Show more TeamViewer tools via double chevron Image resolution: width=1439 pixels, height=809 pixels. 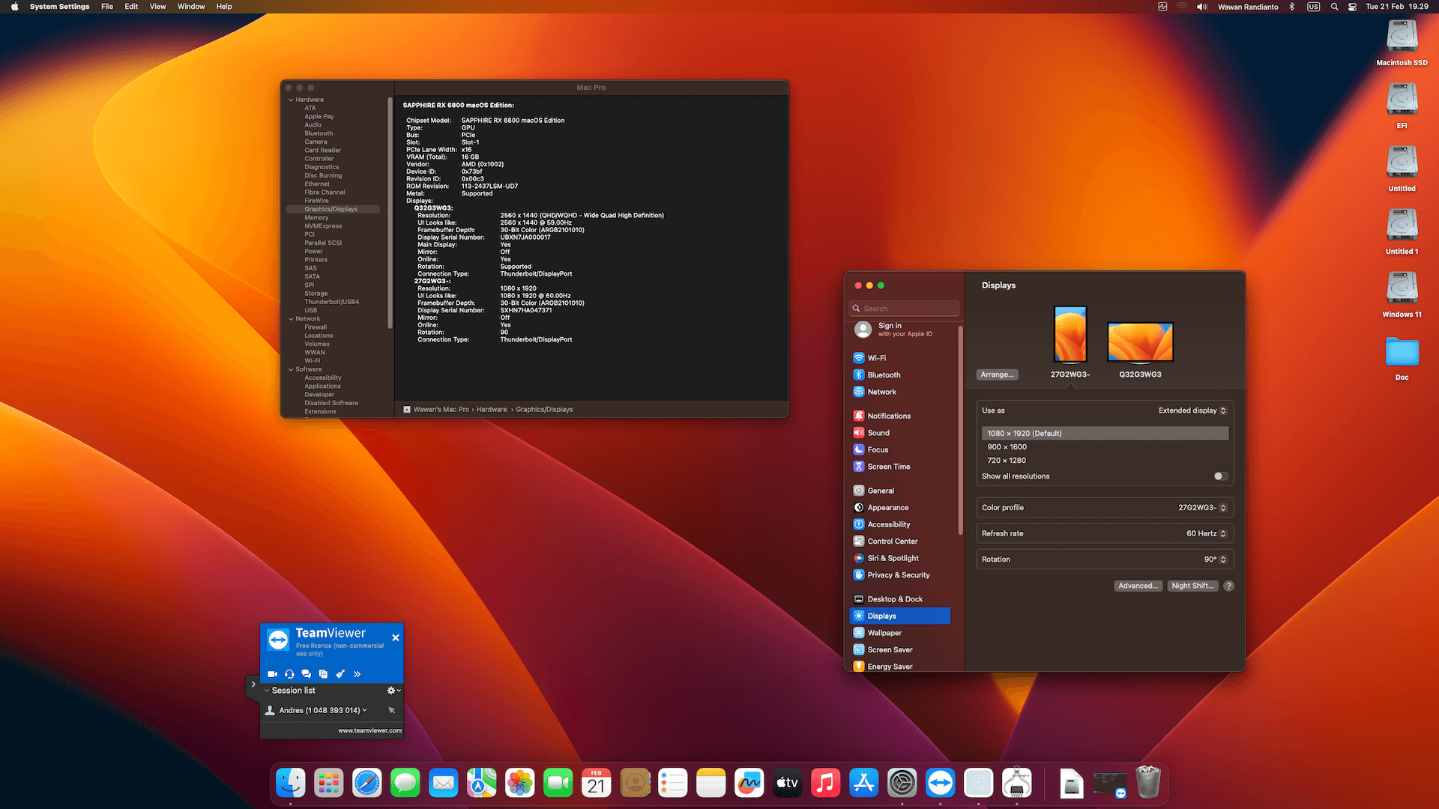point(358,674)
